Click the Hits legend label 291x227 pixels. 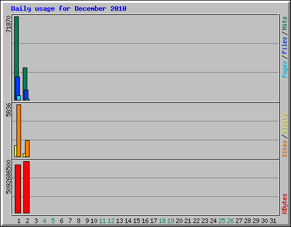point(284,23)
